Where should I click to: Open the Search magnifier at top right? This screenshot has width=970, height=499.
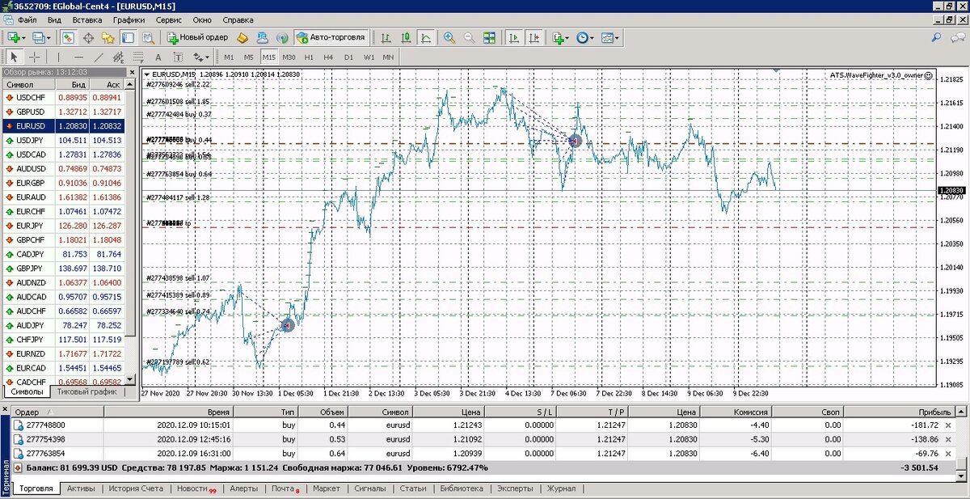pyautogui.click(x=937, y=37)
